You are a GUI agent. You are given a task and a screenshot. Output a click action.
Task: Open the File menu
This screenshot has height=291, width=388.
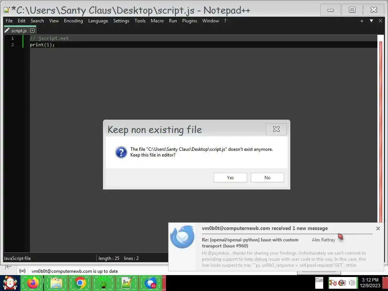(x=9, y=21)
